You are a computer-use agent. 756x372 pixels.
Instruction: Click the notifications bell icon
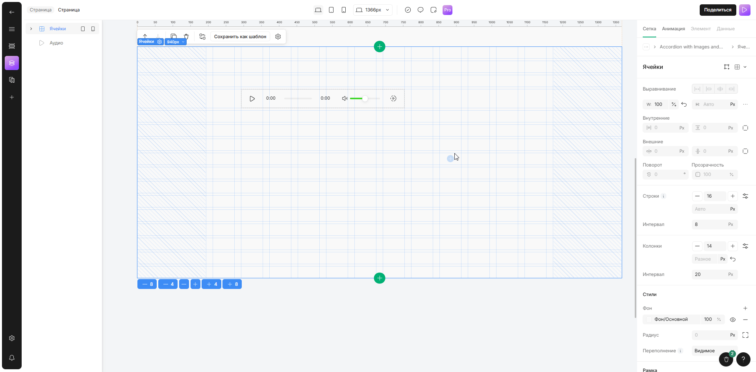point(12,358)
